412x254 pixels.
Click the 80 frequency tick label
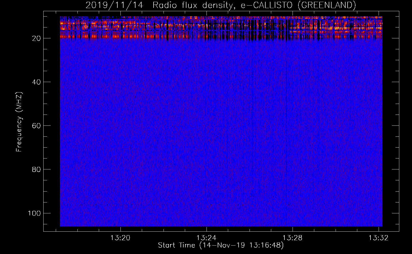(36, 169)
